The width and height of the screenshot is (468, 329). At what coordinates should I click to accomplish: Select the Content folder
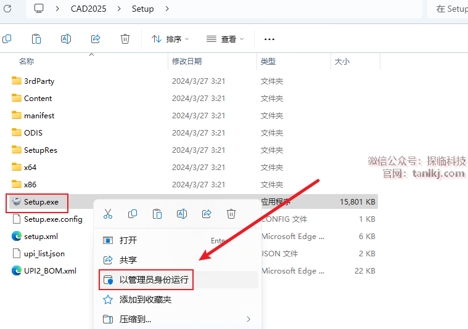pyautogui.click(x=31, y=99)
